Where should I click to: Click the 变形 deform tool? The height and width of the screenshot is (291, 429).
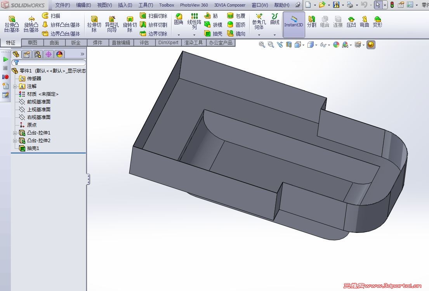[377, 21]
